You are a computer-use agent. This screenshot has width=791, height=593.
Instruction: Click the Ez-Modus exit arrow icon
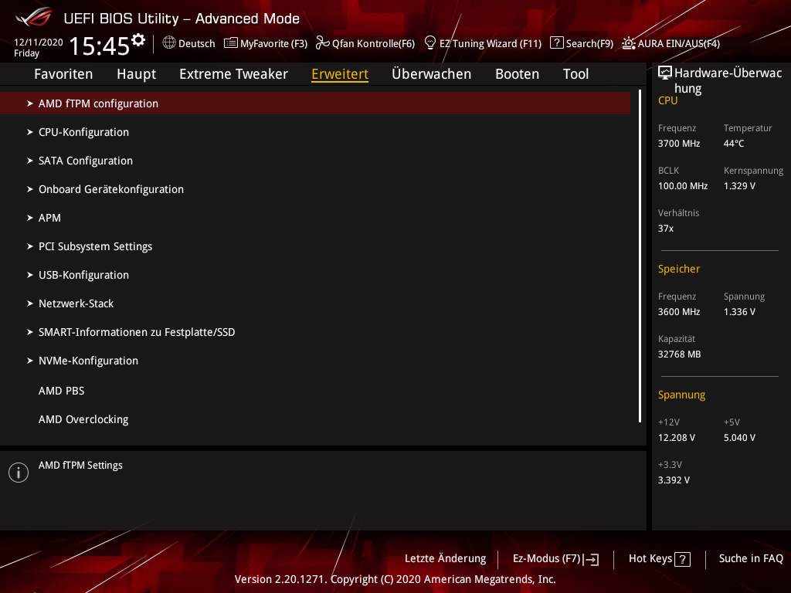[591, 559]
